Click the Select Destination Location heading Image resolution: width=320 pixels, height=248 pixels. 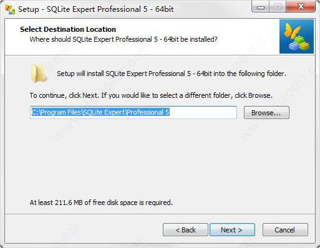(68, 29)
